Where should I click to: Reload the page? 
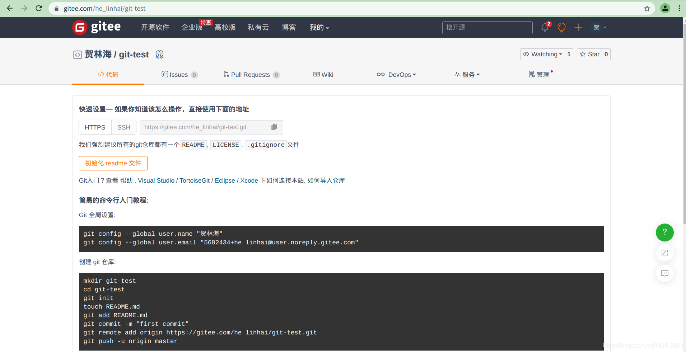click(x=39, y=8)
